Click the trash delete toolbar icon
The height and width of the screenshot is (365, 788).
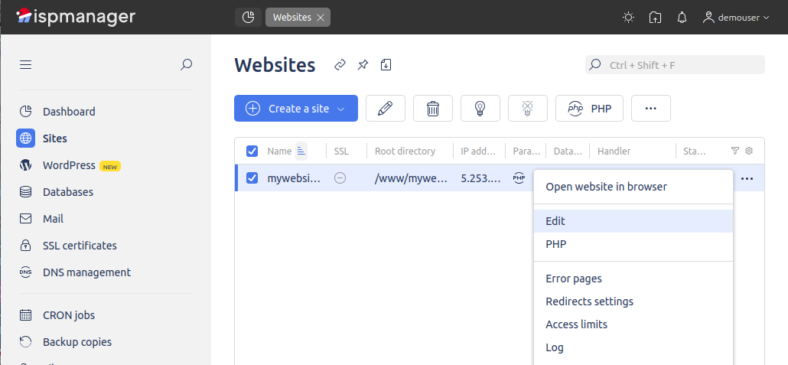(x=433, y=109)
